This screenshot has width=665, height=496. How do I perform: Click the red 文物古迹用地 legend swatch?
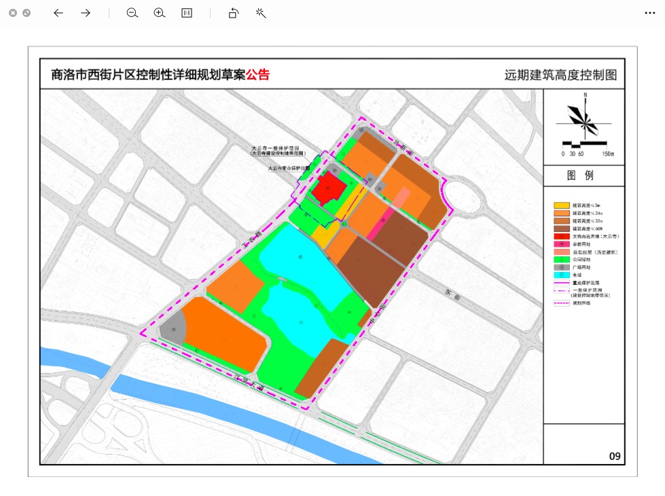[x=562, y=236]
